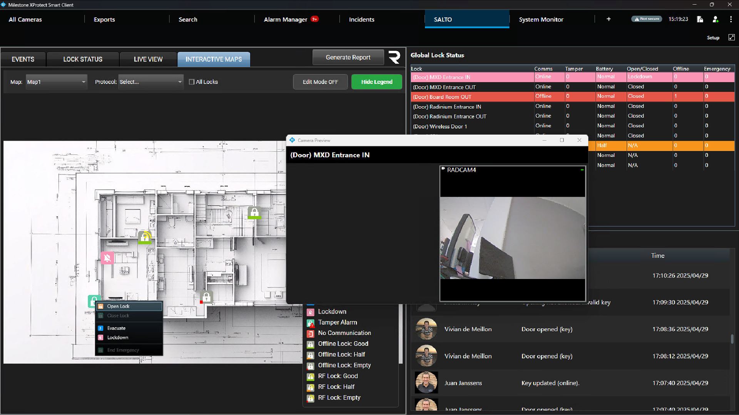Click the No Communication legend icon
739x415 pixels.
310,334
